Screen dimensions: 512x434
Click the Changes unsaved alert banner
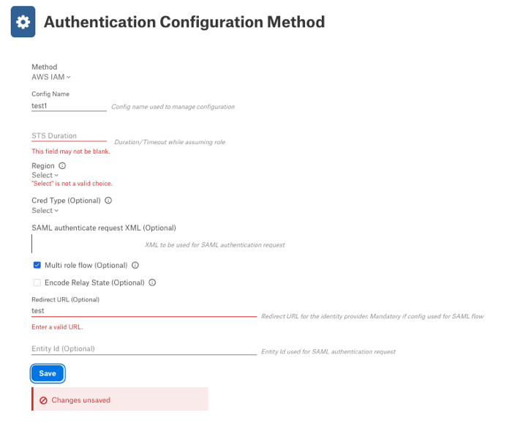[120, 399]
